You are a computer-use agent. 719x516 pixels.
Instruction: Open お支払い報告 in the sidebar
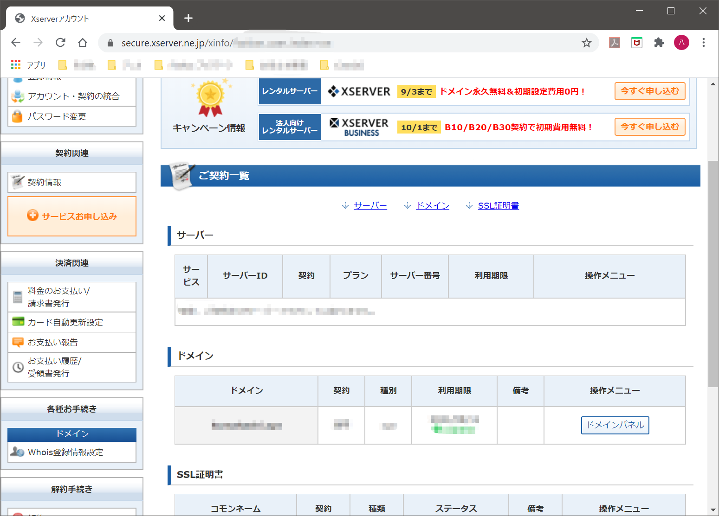[x=72, y=342]
